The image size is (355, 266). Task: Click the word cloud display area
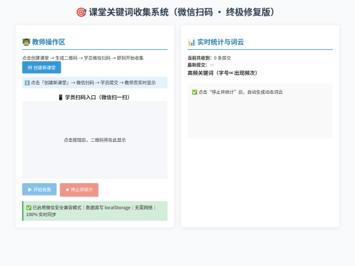pyautogui.click(x=260, y=111)
